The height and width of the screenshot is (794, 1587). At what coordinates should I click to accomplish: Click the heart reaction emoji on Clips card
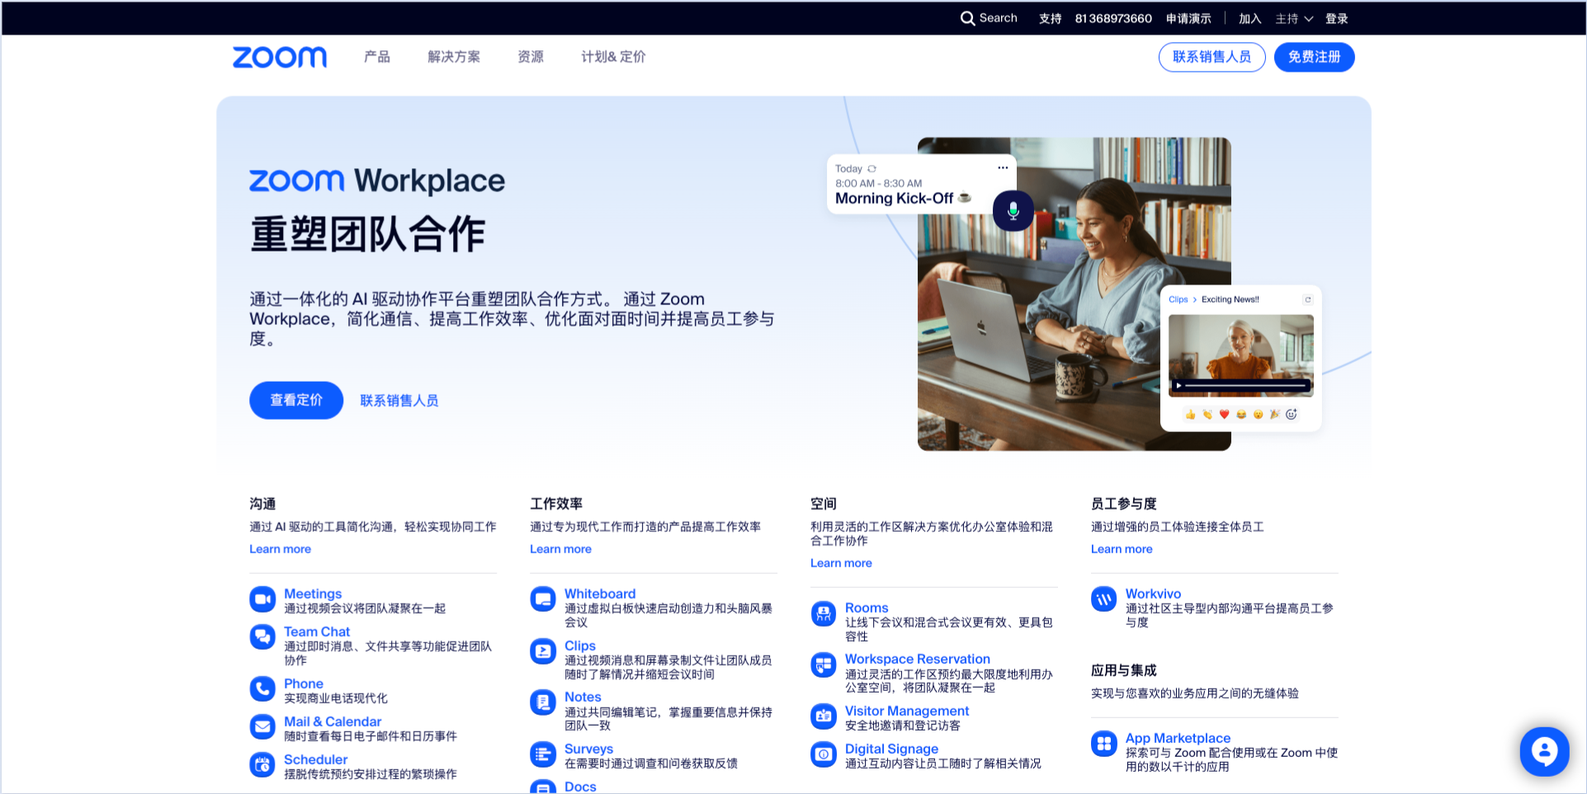1225,414
